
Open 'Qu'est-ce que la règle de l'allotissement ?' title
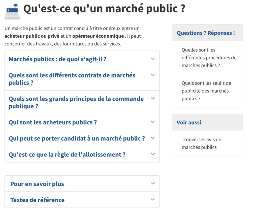click(x=67, y=155)
